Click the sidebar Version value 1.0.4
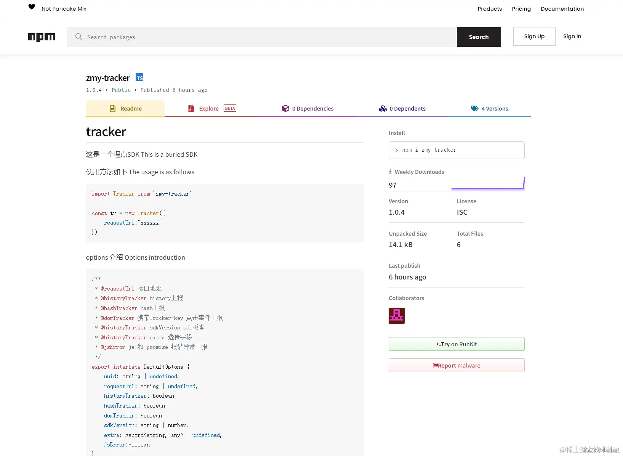The height and width of the screenshot is (456, 623). point(397,212)
